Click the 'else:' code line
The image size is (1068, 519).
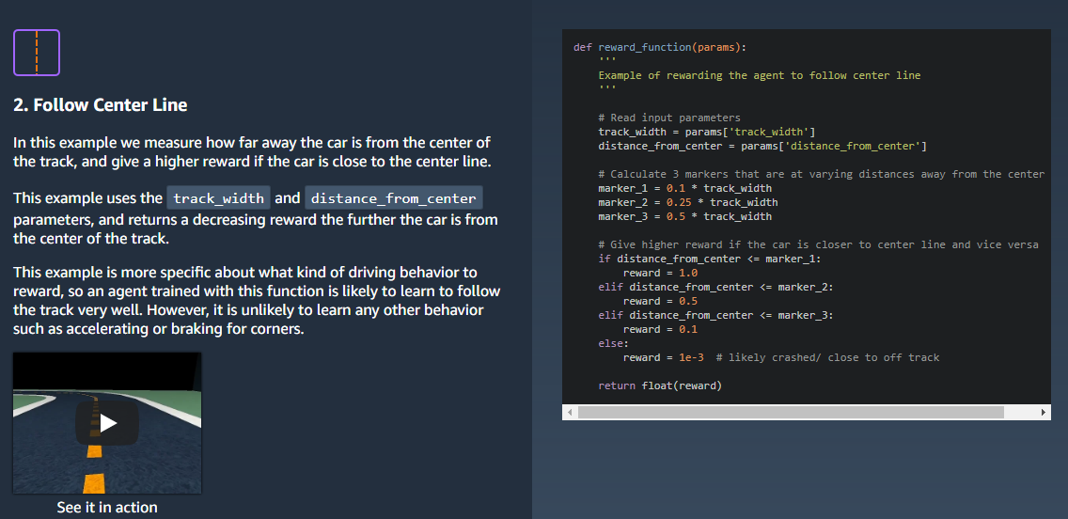tap(614, 343)
